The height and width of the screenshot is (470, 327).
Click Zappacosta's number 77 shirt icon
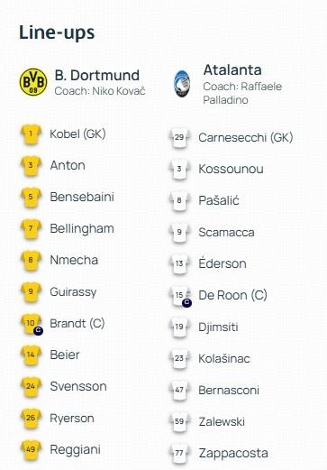coord(179,454)
